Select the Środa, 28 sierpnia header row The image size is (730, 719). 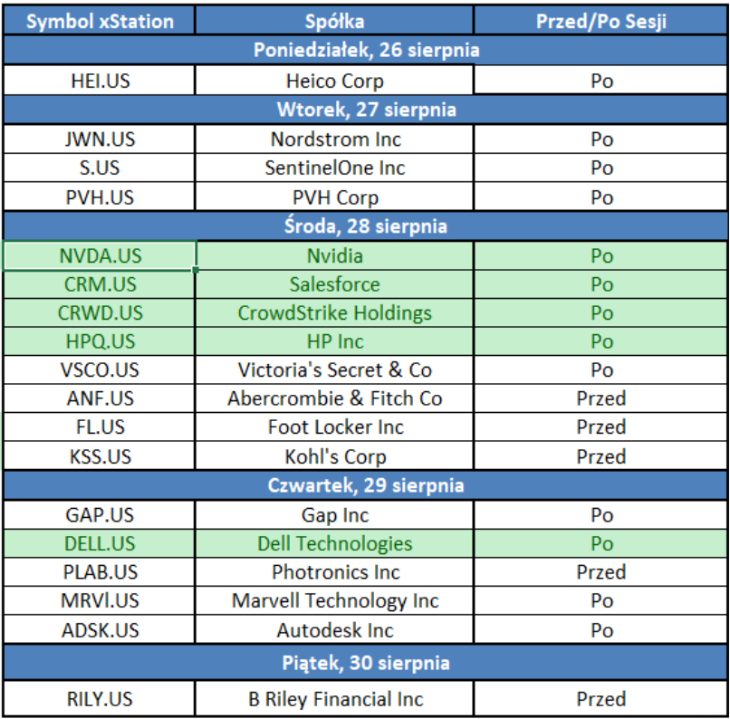365,225
